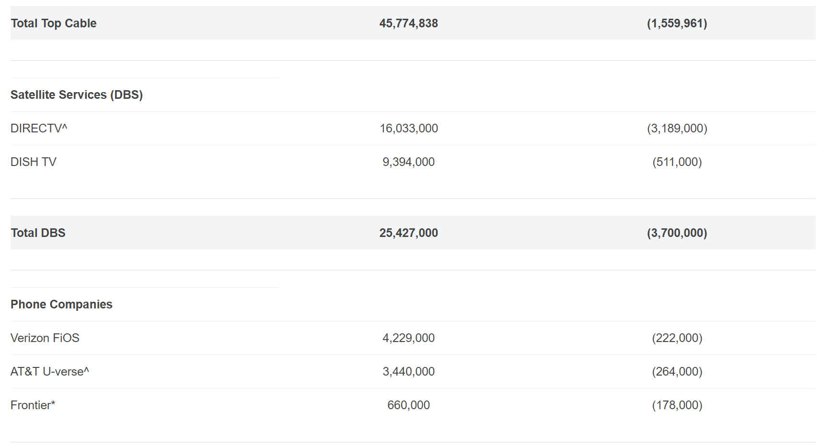Select the 4,229,000 Verizon FiOS value

[408, 338]
